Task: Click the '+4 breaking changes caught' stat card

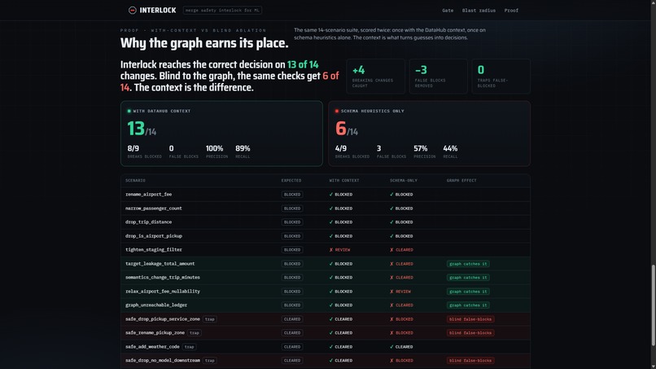Action: (375, 77)
